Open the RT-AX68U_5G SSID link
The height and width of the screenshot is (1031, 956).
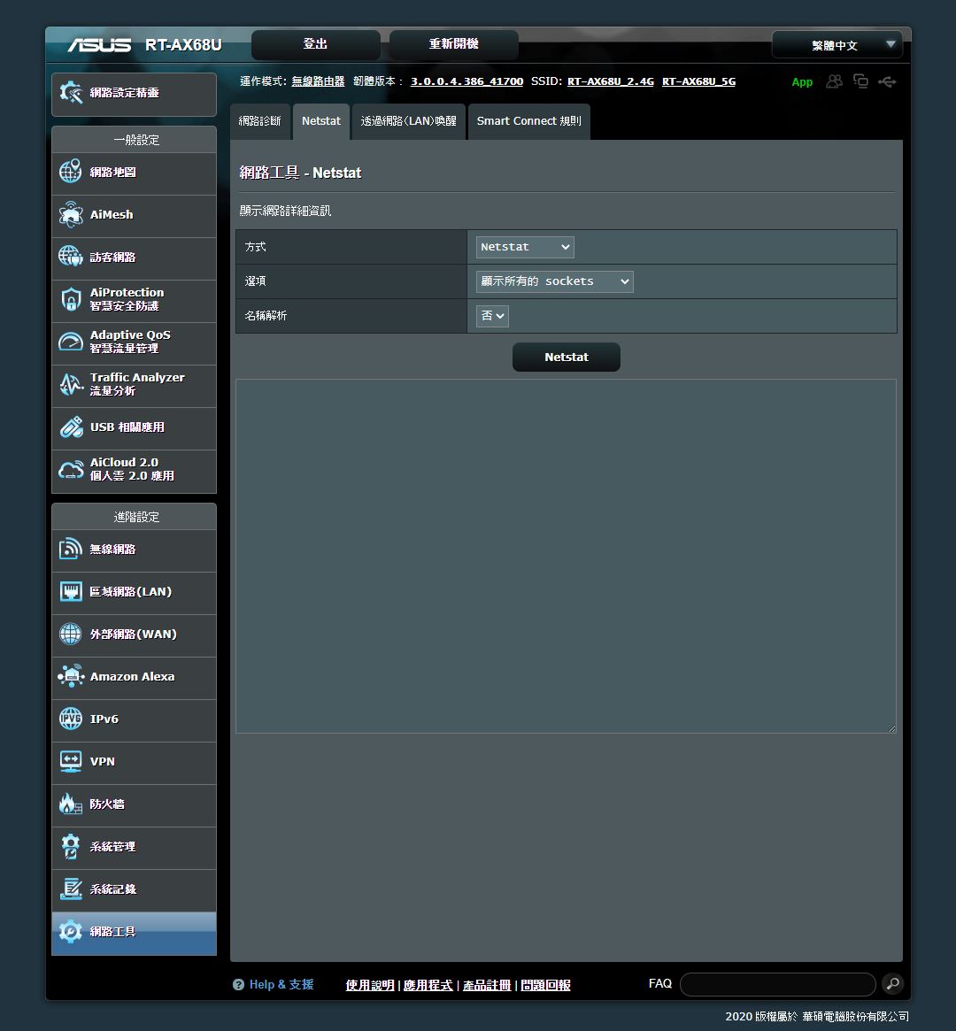[x=699, y=81]
